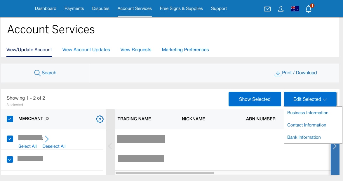Open the Disputes nav item
Image resolution: width=343 pixels, height=181 pixels.
(x=101, y=8)
